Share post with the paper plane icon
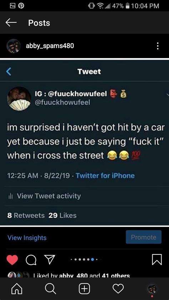 coord(50,260)
